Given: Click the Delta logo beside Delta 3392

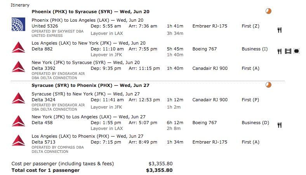Looking at the screenshot, I should tap(18, 66).
